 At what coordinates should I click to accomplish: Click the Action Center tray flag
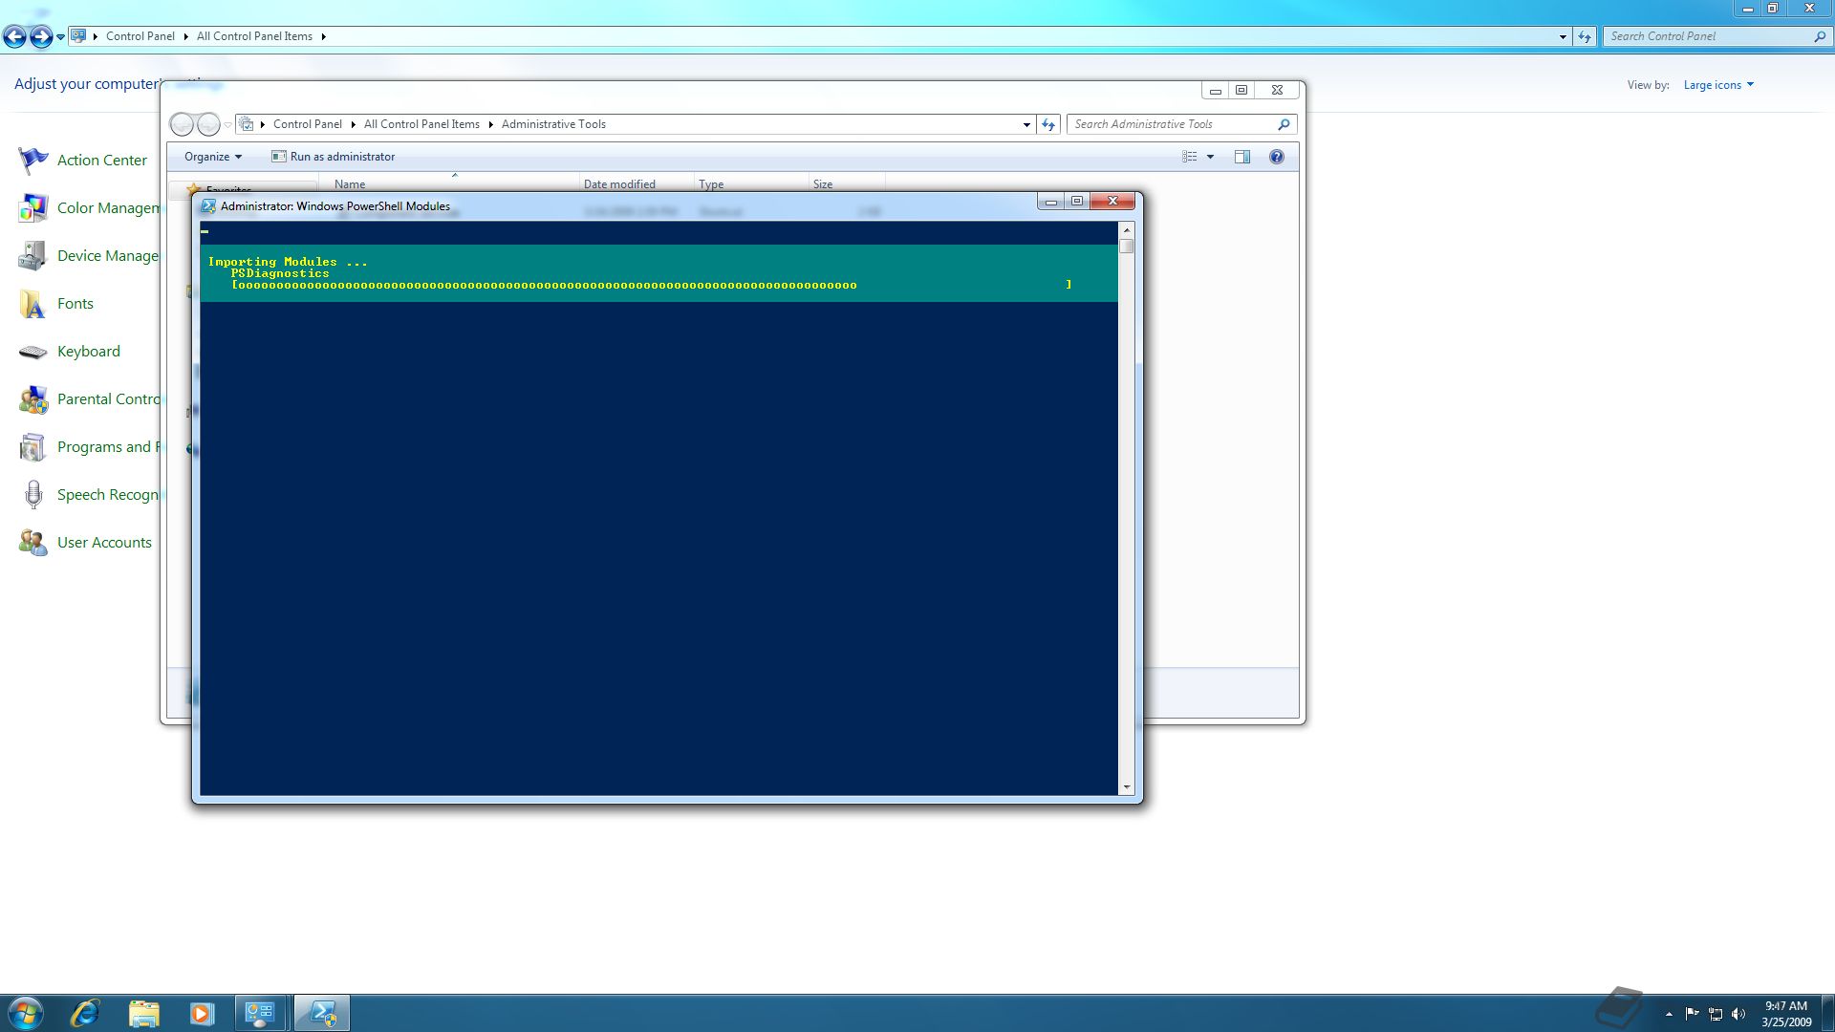[1693, 1014]
